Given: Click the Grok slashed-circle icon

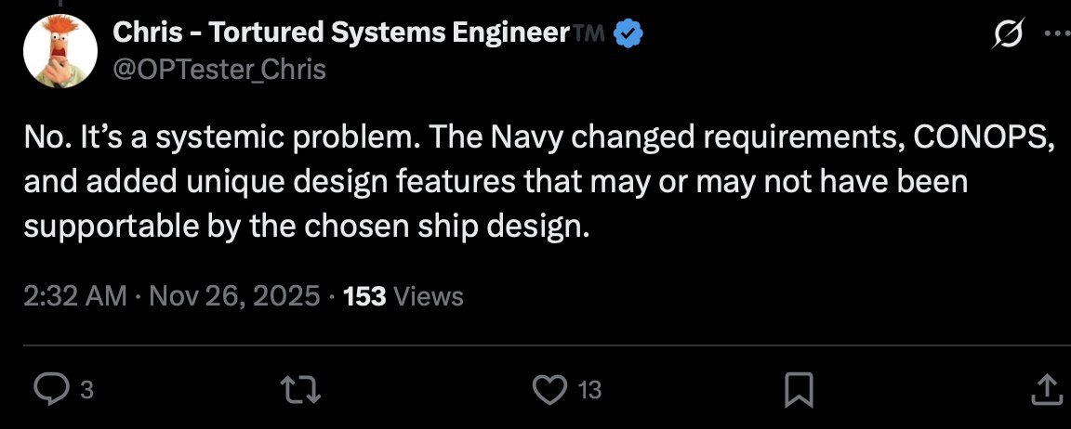Looking at the screenshot, I should coord(1009,35).
